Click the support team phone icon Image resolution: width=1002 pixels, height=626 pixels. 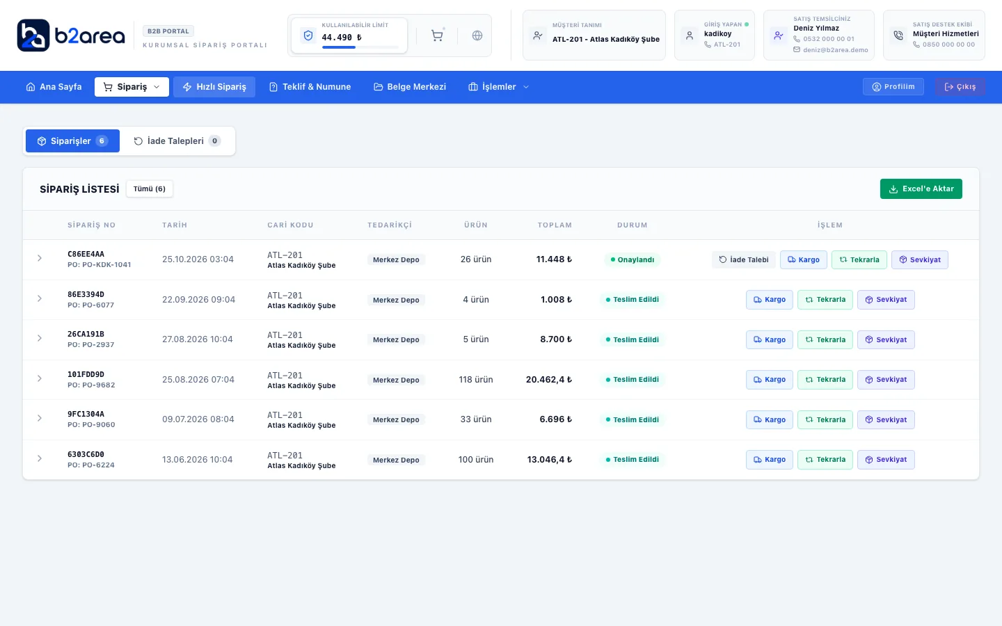click(898, 35)
